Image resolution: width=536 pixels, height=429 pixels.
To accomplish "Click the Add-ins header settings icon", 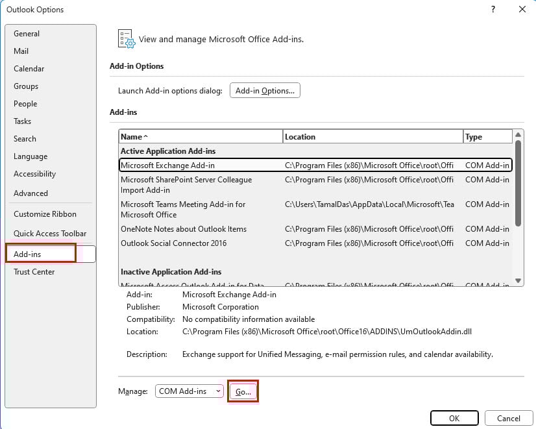I will click(127, 39).
